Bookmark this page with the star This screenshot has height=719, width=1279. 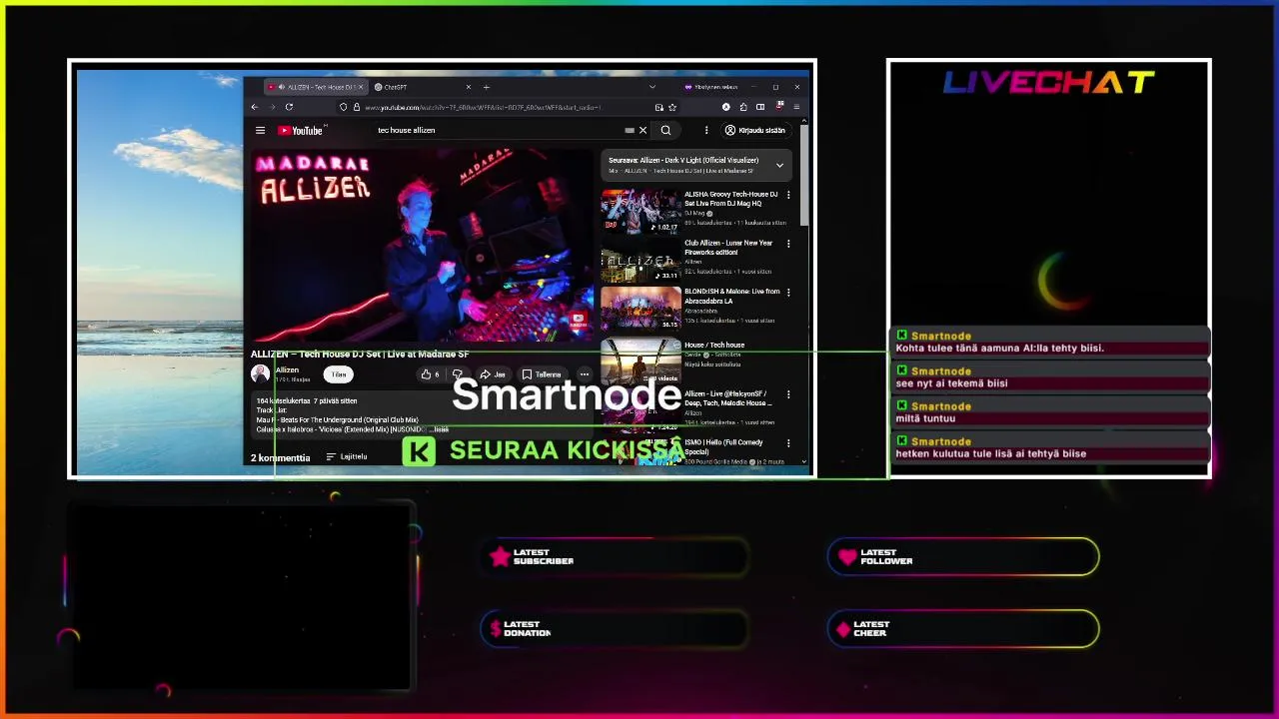tap(672, 107)
